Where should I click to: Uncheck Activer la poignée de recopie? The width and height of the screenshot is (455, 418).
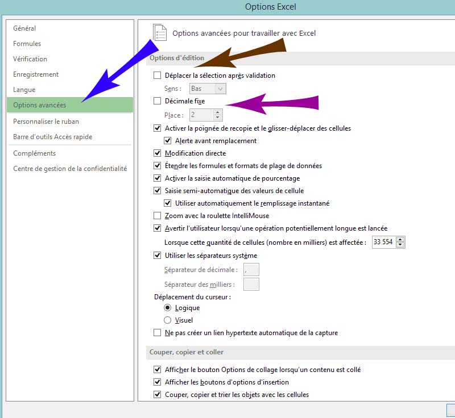[158, 128]
